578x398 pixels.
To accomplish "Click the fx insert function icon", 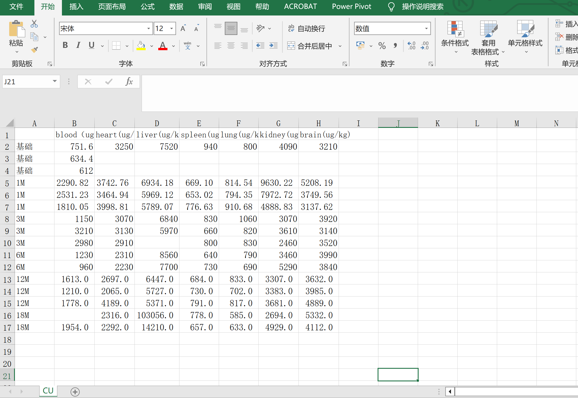I will click(129, 82).
